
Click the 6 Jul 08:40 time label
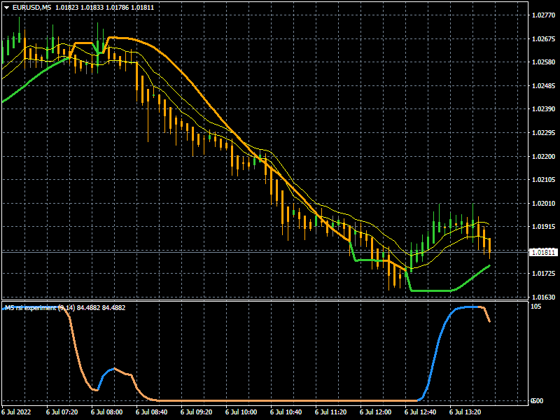(x=151, y=412)
